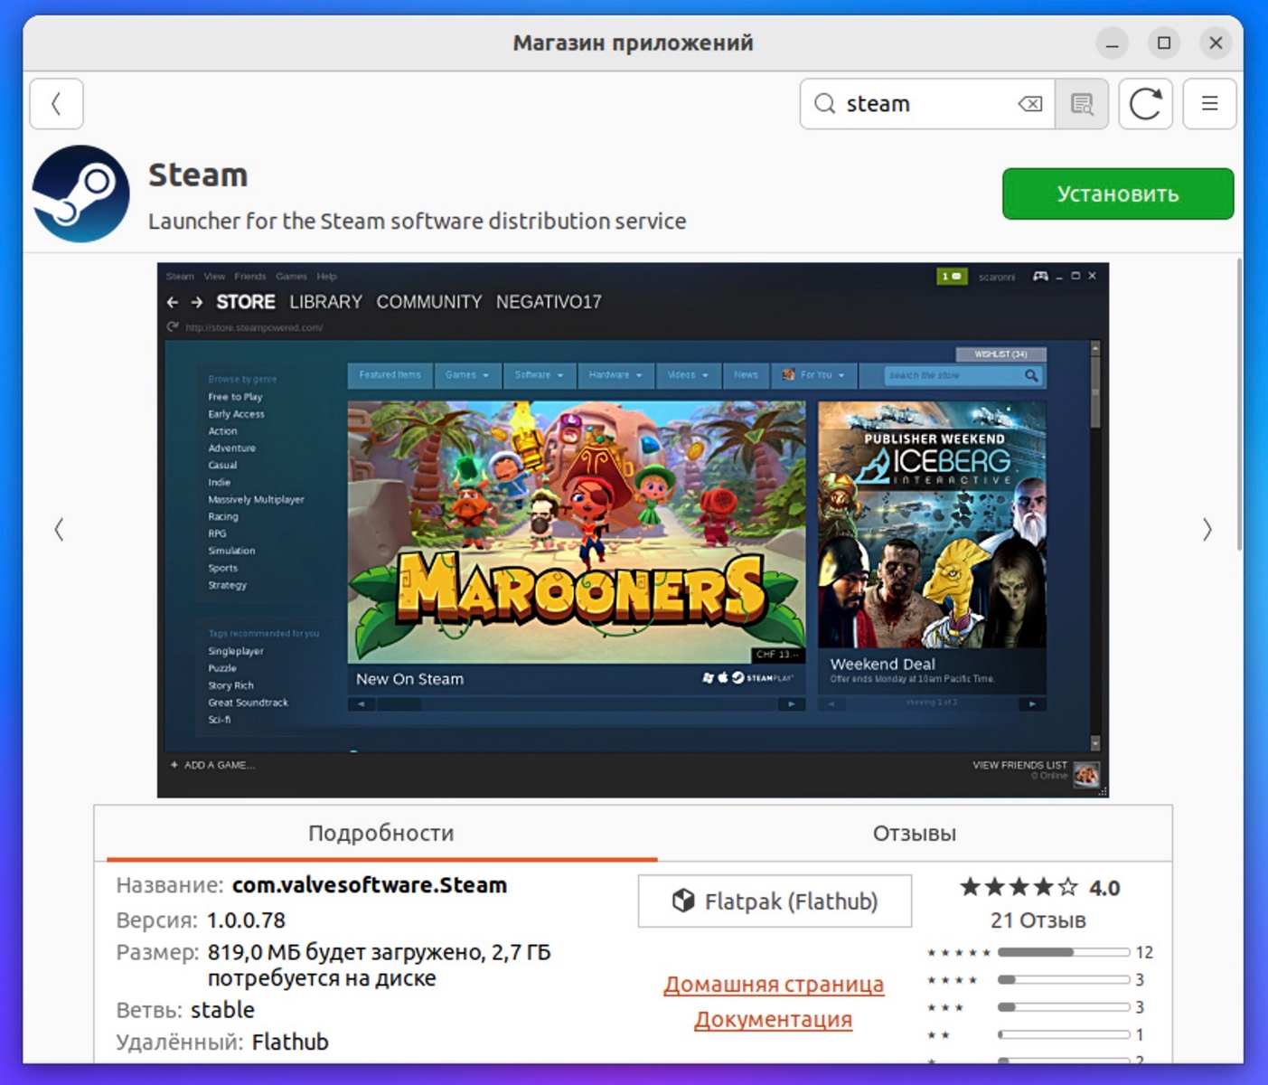Open the search-in-details toggle icon
This screenshot has height=1085, width=1268.
coord(1082,104)
